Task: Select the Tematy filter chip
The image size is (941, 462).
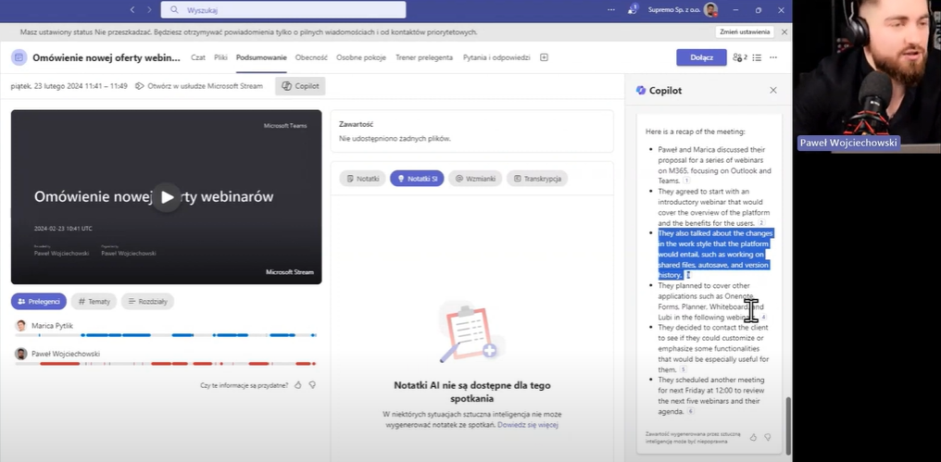Action: [94, 301]
